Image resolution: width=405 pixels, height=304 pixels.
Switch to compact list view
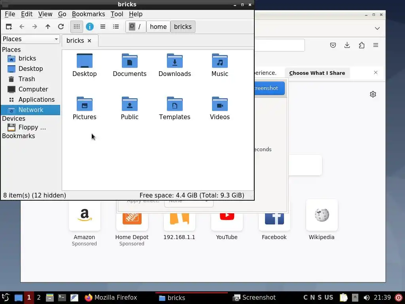point(103,27)
